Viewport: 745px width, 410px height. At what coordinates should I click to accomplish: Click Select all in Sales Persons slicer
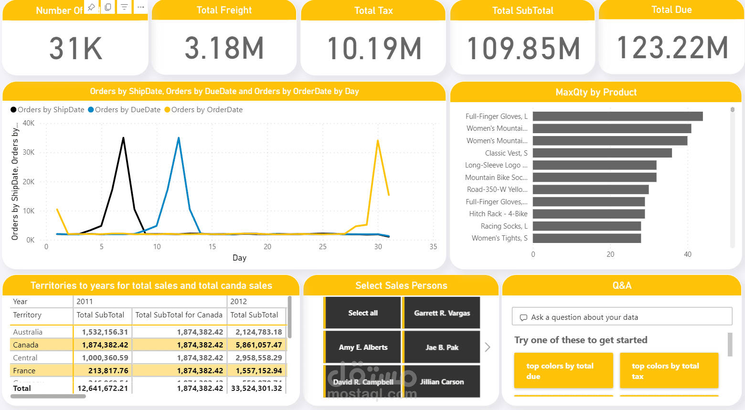(362, 313)
